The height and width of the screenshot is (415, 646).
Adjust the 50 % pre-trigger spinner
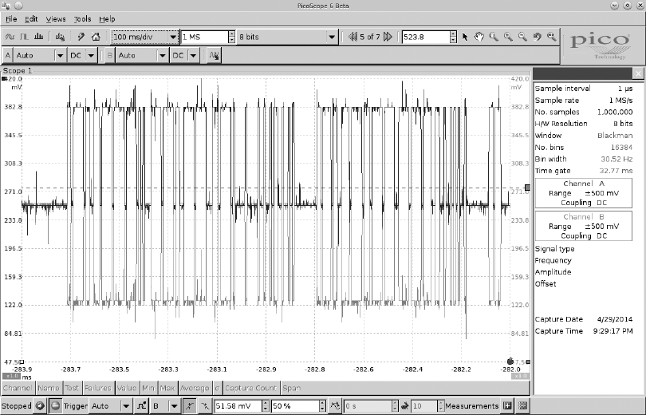(x=322, y=406)
